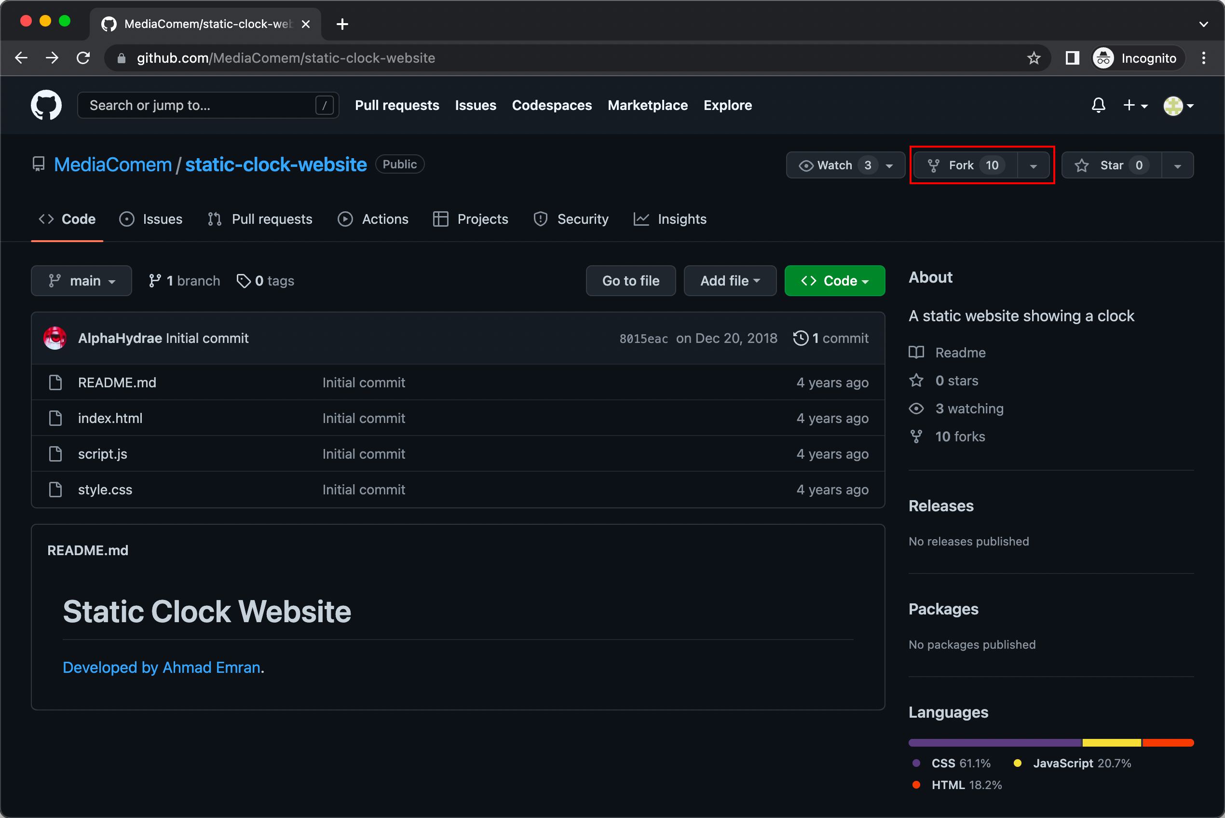Select the Actions tab play icon
Screen dimensions: 1225x818
coord(345,219)
